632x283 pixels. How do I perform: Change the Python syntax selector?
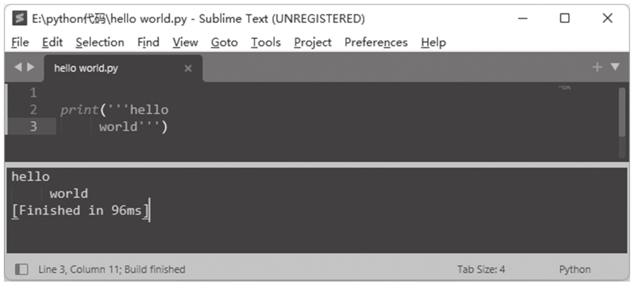[575, 269]
